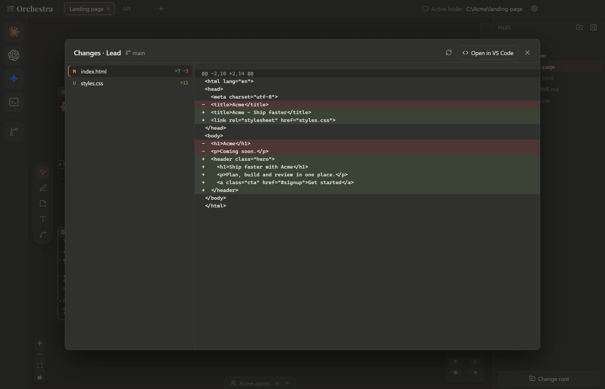
Task: Click the removed line <p>Coming soon.</p>
Action: pos(367,151)
